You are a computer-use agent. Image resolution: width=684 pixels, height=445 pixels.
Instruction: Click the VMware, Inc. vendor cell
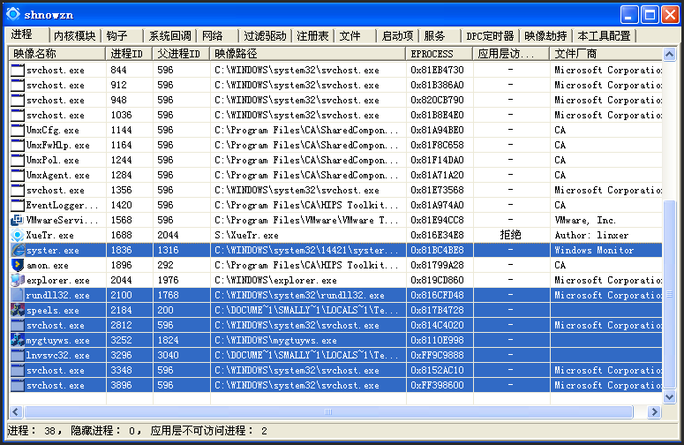606,221
